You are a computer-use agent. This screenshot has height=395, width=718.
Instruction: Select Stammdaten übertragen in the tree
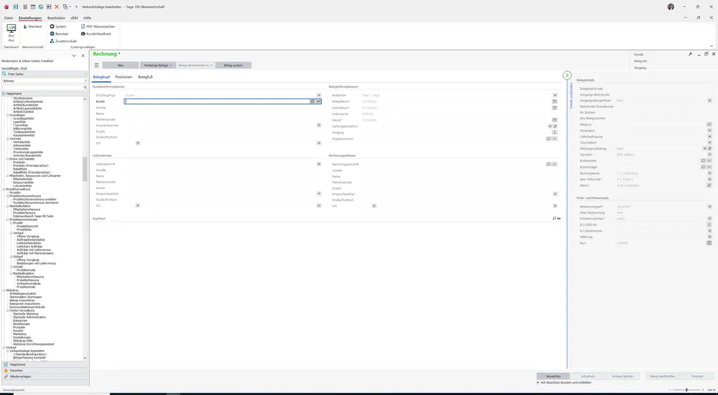pyautogui.click(x=26, y=297)
